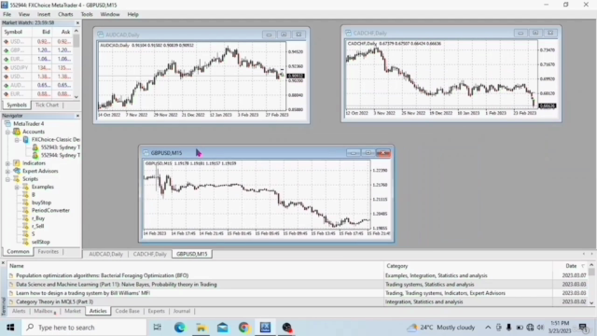The width and height of the screenshot is (597, 336).
Task: Select the B script icon
Action: pos(25,195)
